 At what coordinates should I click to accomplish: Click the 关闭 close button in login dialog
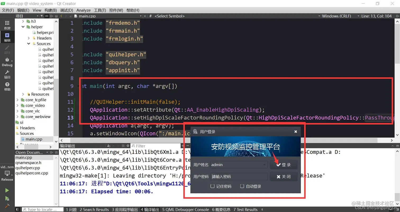pyautogui.click(x=283, y=176)
